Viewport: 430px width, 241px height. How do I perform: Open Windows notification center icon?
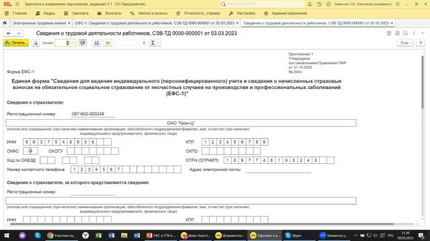point(421,235)
